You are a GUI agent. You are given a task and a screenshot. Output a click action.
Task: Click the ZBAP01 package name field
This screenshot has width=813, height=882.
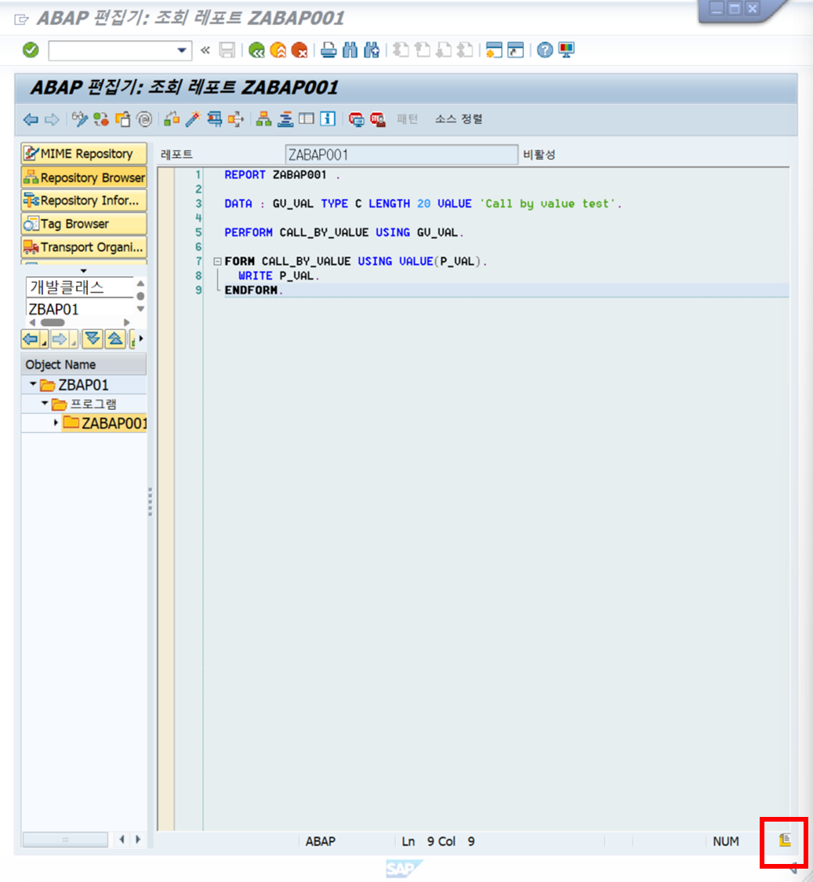click(80, 310)
